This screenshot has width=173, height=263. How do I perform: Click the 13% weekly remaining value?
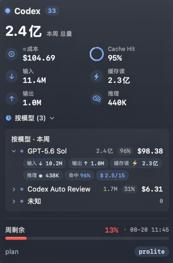pos(112,230)
